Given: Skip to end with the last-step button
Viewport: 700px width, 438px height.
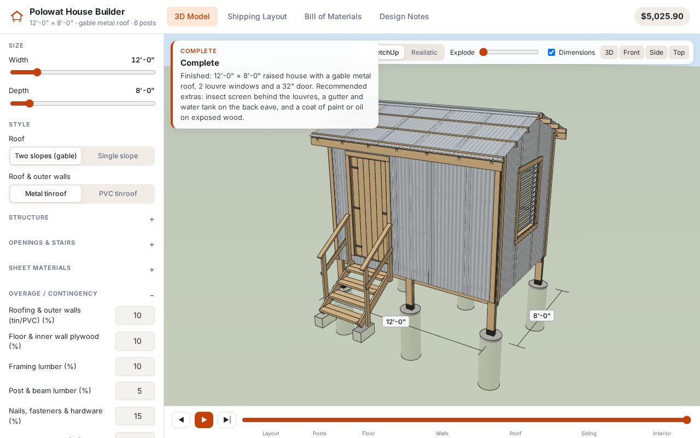Looking at the screenshot, I should (x=227, y=420).
